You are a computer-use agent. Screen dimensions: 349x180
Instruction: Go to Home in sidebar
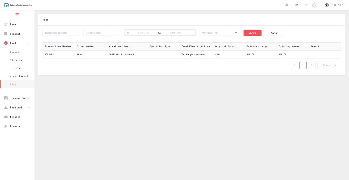click(13, 24)
